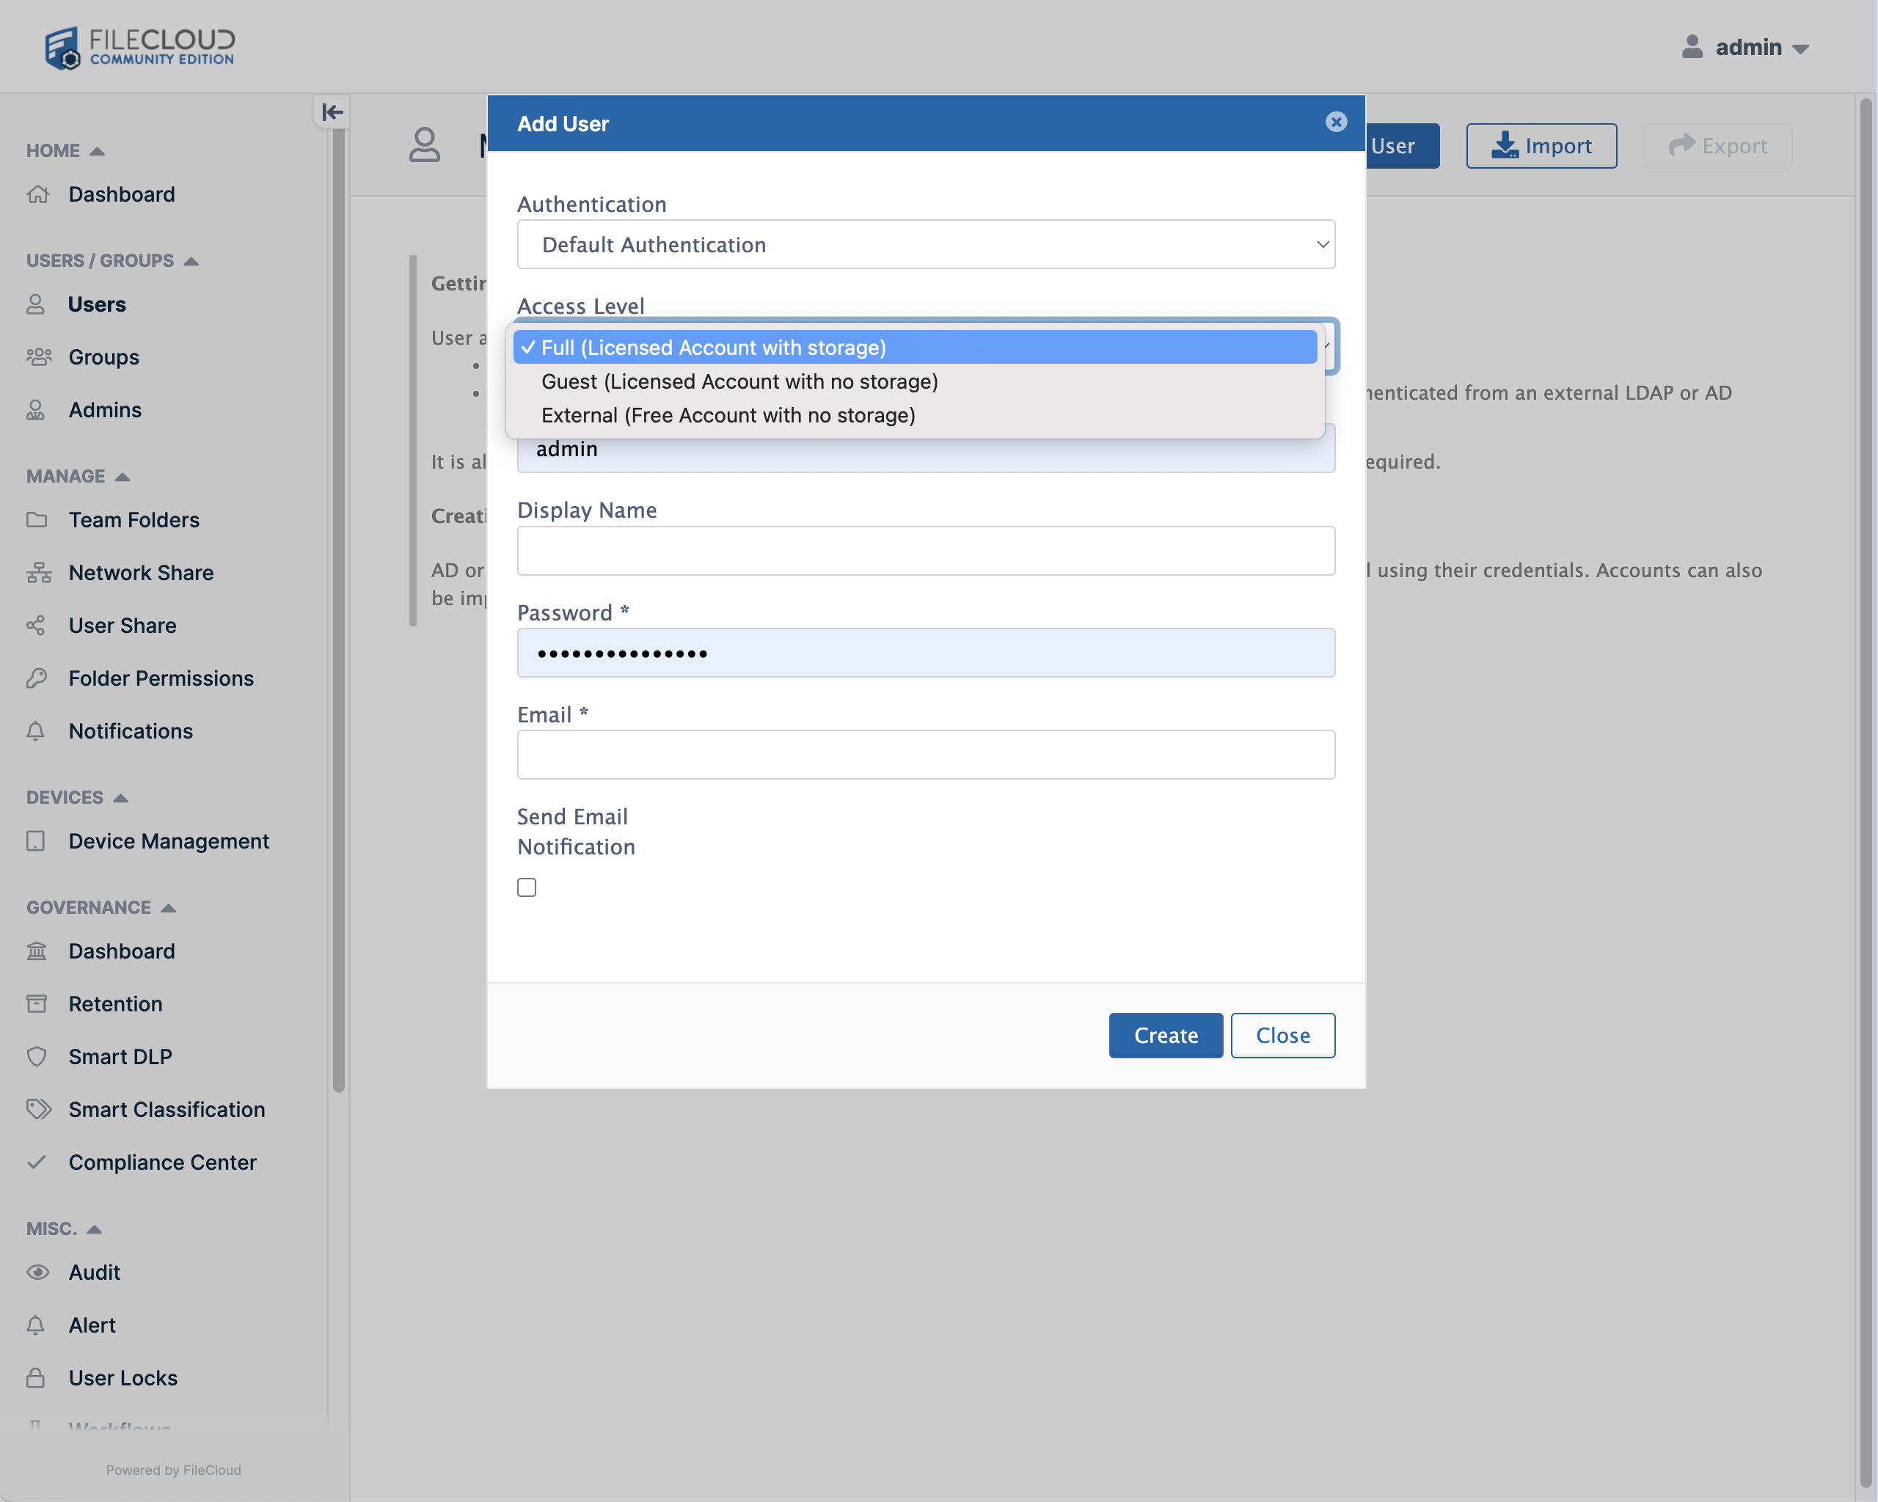Open Team Folders management
Screen dimensions: 1878x1502
[x=134, y=520]
